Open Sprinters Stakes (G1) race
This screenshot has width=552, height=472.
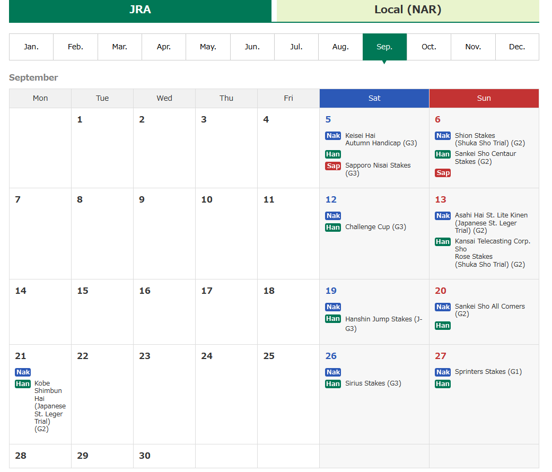pyautogui.click(x=488, y=372)
